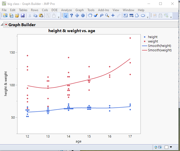Select the Arrow cursor tool
This screenshot has width=180, height=151.
[66, 16]
